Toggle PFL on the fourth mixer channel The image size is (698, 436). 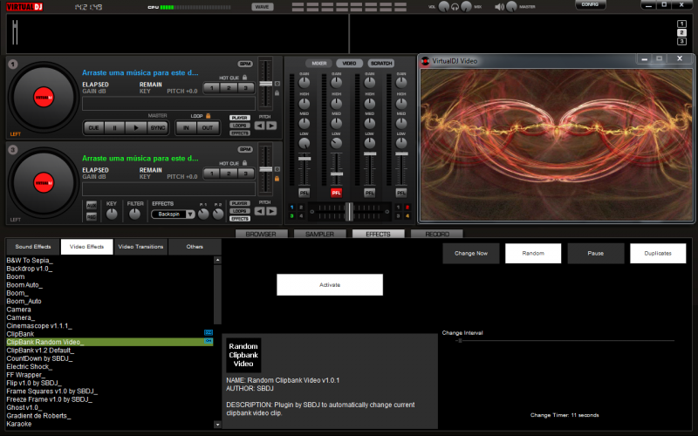(401, 193)
